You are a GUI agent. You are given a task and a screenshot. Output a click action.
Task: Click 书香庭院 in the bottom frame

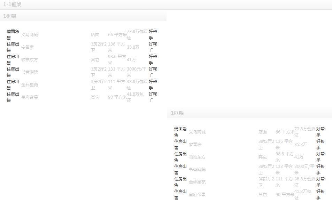point(198,169)
